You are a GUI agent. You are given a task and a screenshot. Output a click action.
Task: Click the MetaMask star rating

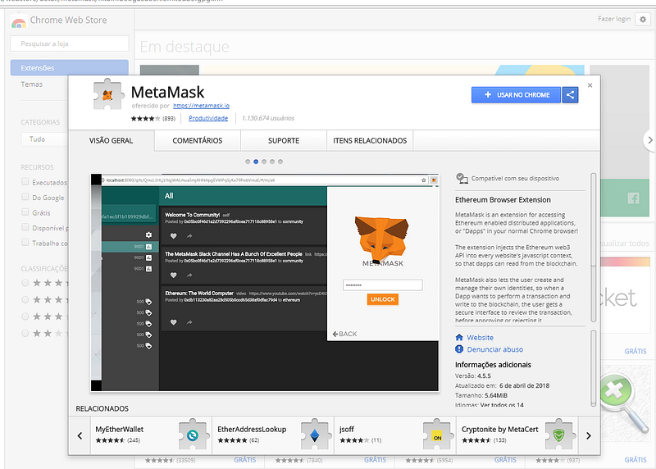coord(145,118)
